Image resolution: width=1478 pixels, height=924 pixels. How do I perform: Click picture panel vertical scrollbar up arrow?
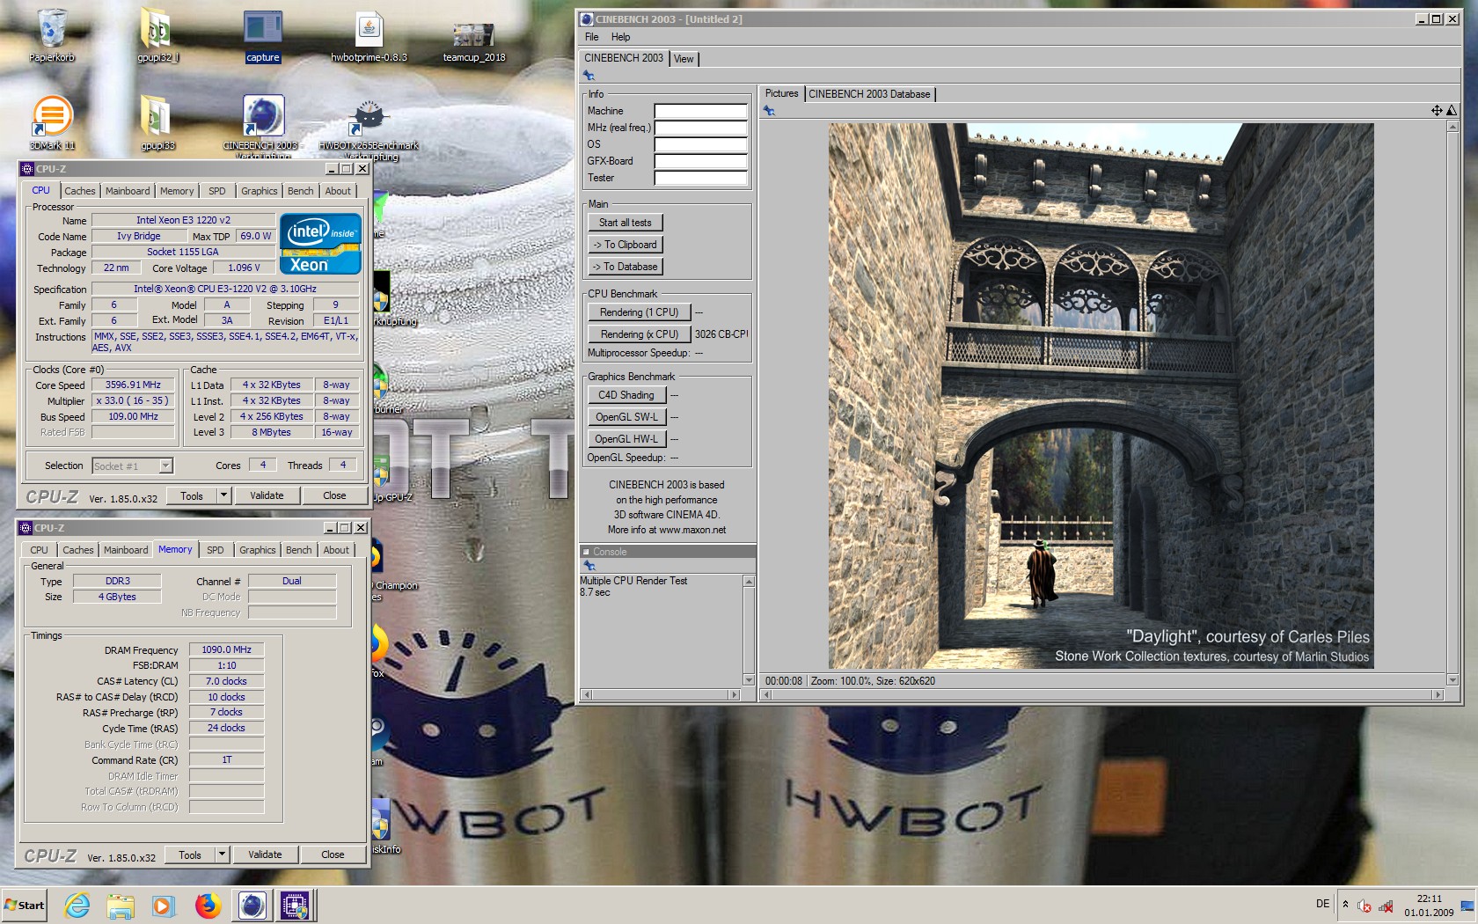[1452, 127]
